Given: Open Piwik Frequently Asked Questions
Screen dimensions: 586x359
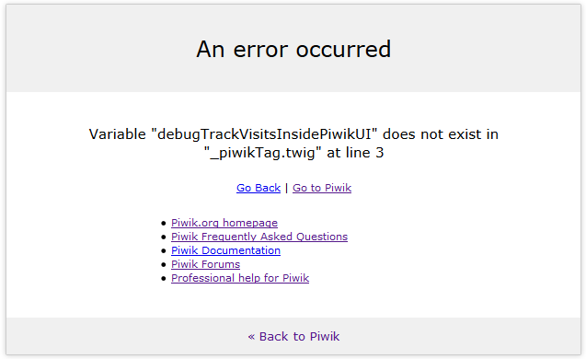Looking at the screenshot, I should tap(259, 237).
